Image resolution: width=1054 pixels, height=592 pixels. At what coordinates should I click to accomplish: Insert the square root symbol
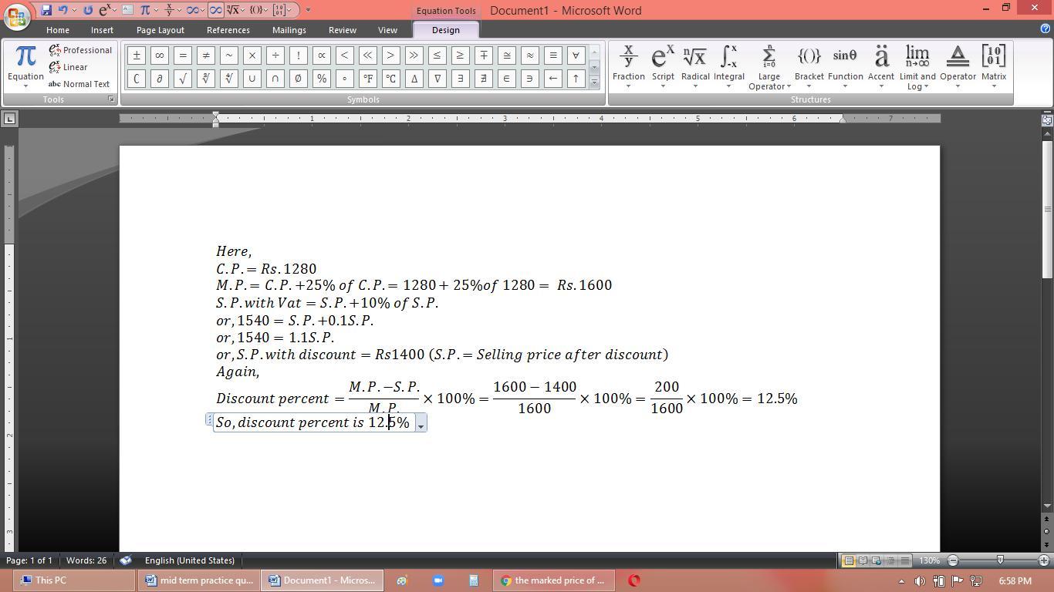183,79
